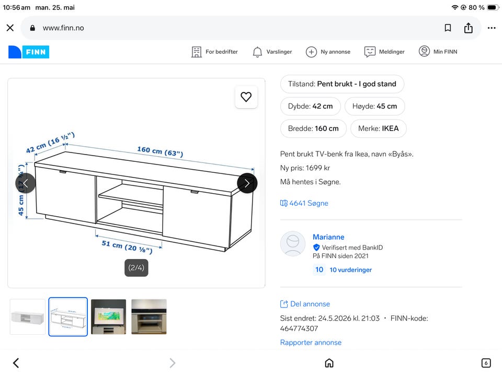Image resolution: width=502 pixels, height=376 pixels.
Task: Favorite the ad with heart icon
Action: pos(246,97)
